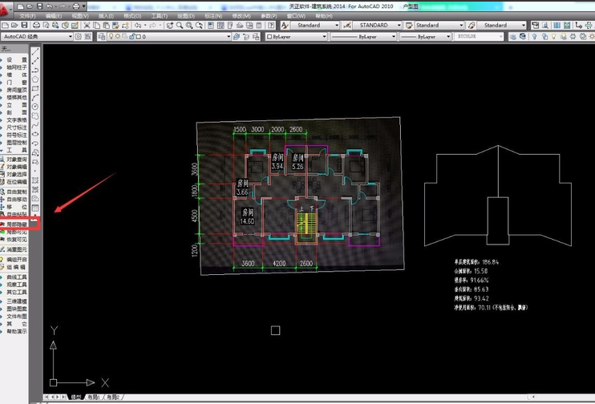
Task: Click 恢复可见 in the left panel
Action: [17, 239]
